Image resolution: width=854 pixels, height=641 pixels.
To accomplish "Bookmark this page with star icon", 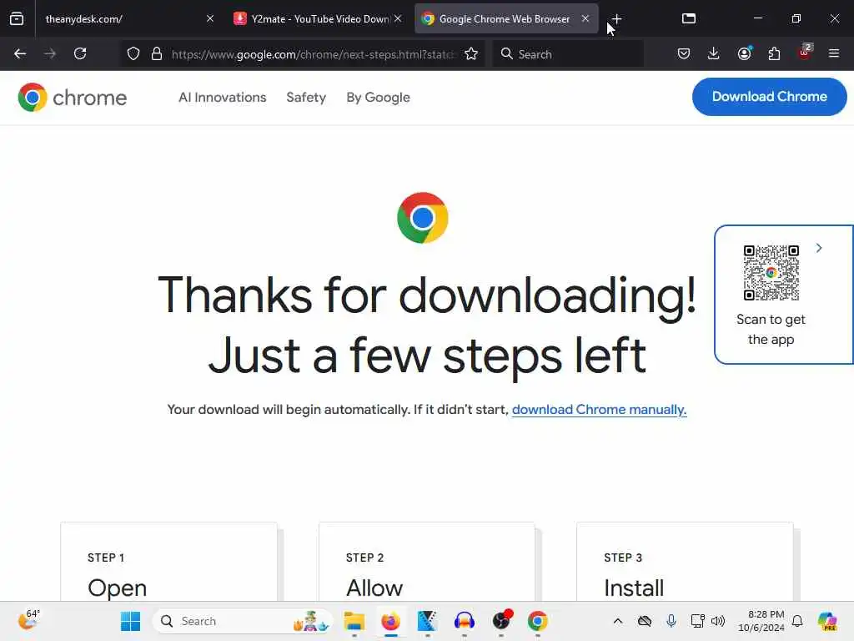I will 471,54.
